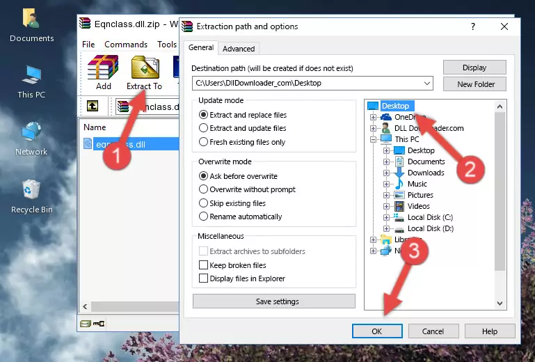The width and height of the screenshot is (535, 362).
Task: Choose Fresh existing files only
Action: click(242, 142)
